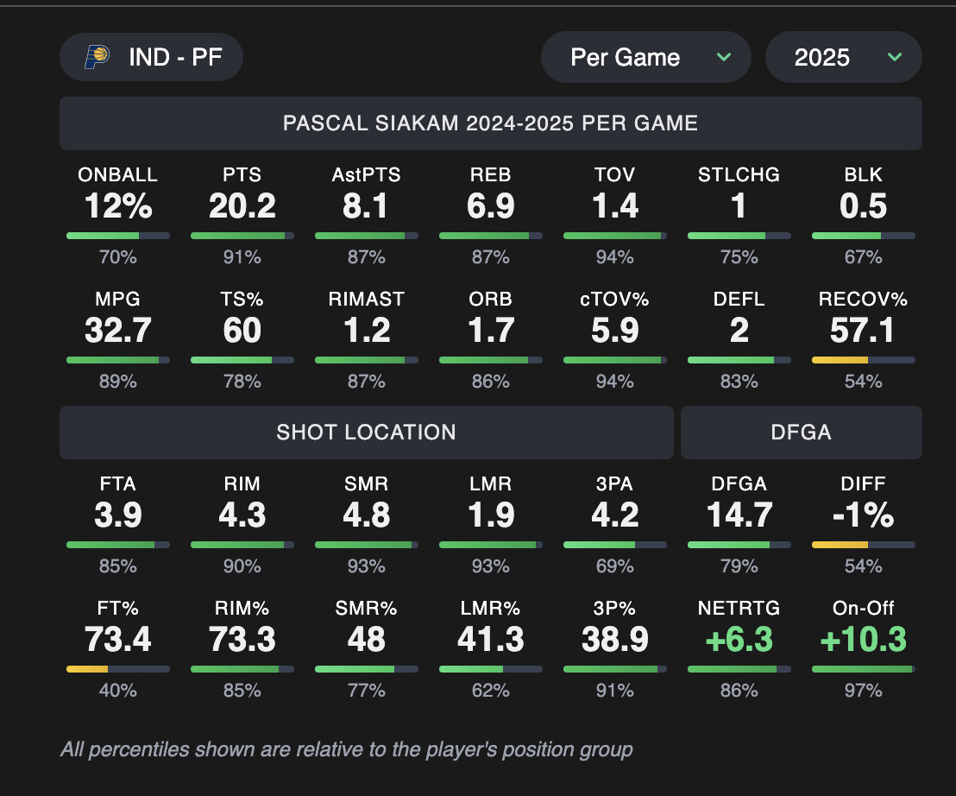Image resolution: width=956 pixels, height=796 pixels.
Task: Click the PTS 20.2 stat value
Action: click(242, 206)
